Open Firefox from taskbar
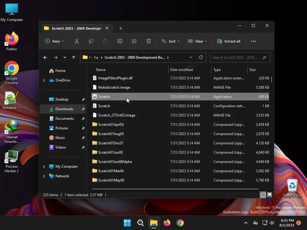 (167, 223)
